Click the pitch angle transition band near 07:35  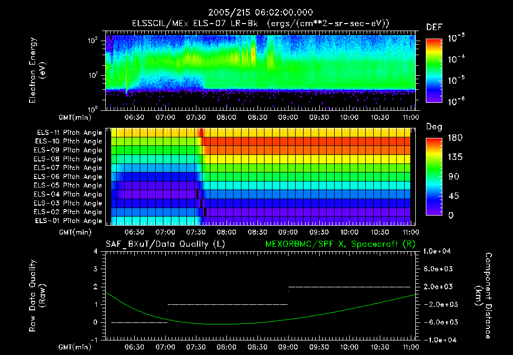click(x=201, y=176)
